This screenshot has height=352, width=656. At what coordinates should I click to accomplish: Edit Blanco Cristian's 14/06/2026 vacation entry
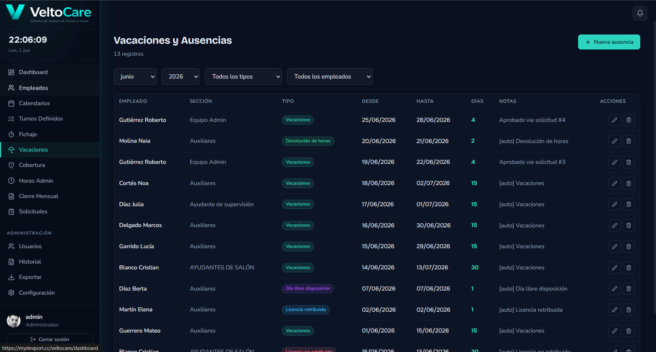615,268
